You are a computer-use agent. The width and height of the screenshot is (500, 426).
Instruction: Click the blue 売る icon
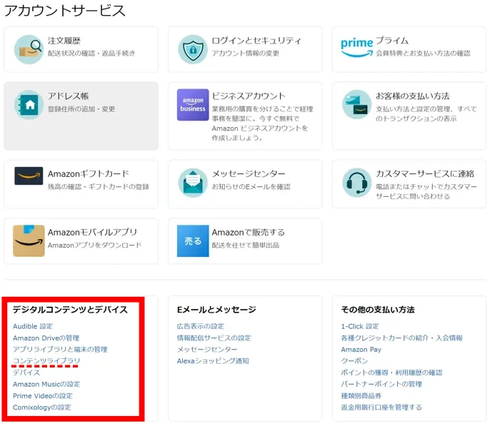(x=193, y=240)
